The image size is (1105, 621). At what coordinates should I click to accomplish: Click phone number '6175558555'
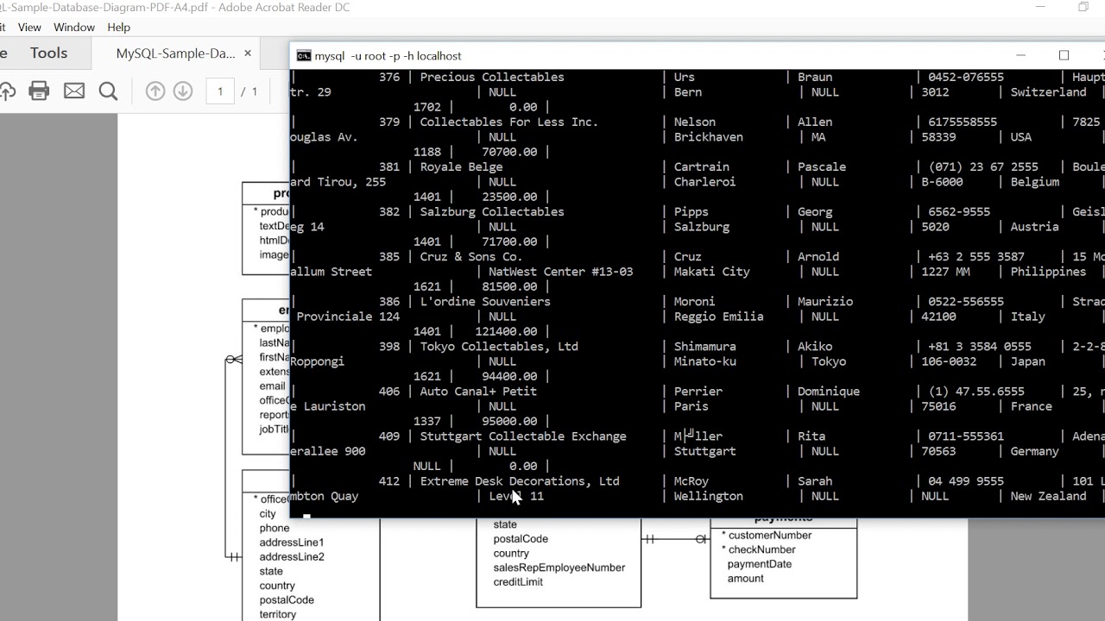tap(963, 122)
